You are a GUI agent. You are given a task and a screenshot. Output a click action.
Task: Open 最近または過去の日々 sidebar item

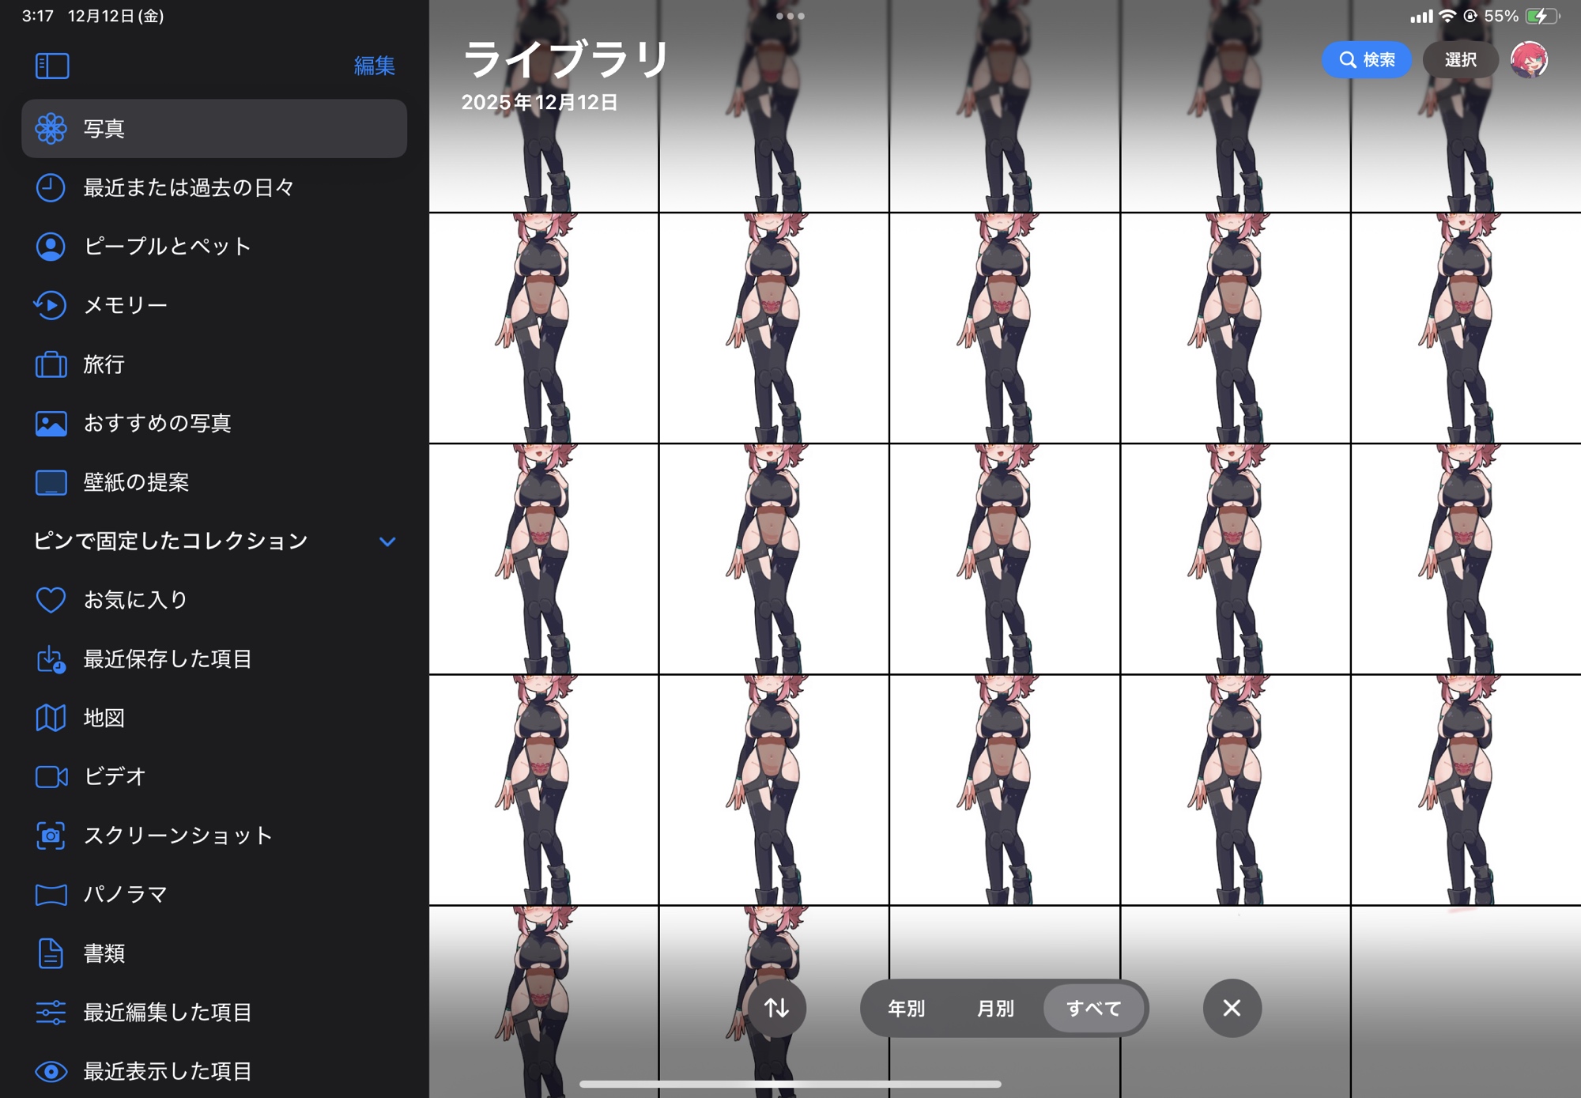[188, 188]
